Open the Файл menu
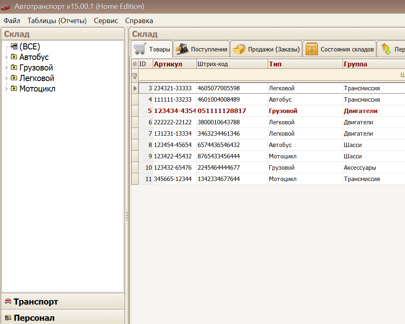The width and height of the screenshot is (405, 324). pyautogui.click(x=12, y=21)
